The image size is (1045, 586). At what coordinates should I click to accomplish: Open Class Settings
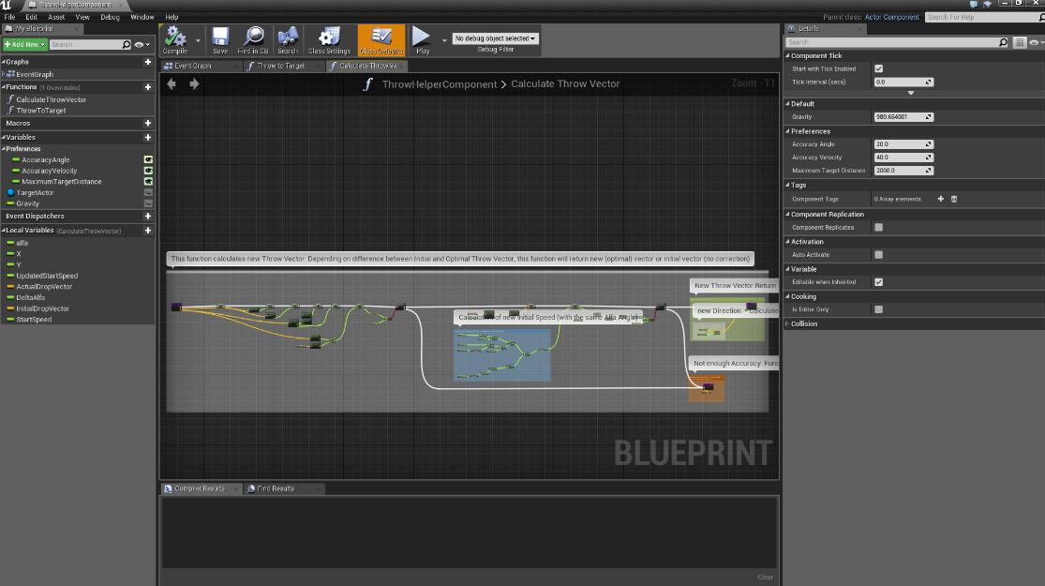click(329, 39)
